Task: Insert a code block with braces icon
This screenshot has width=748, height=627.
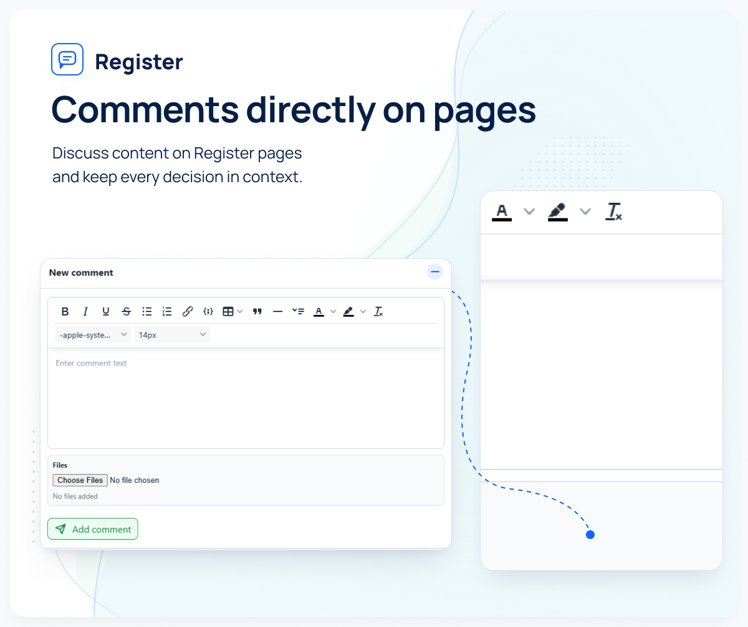Action: [x=209, y=311]
